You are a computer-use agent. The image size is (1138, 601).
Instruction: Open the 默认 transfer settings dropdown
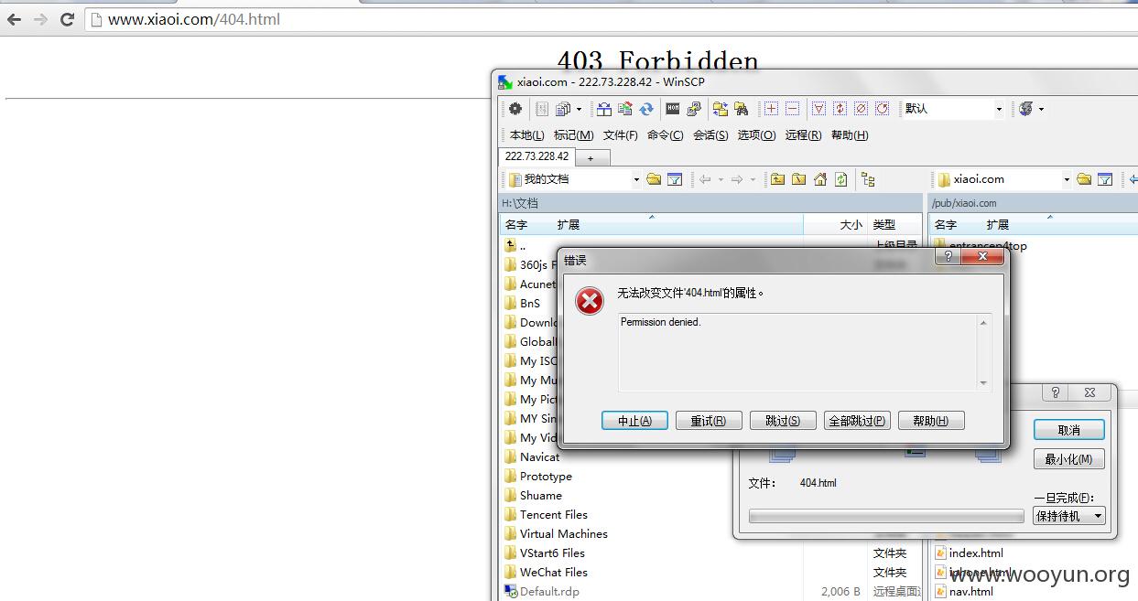(999, 109)
